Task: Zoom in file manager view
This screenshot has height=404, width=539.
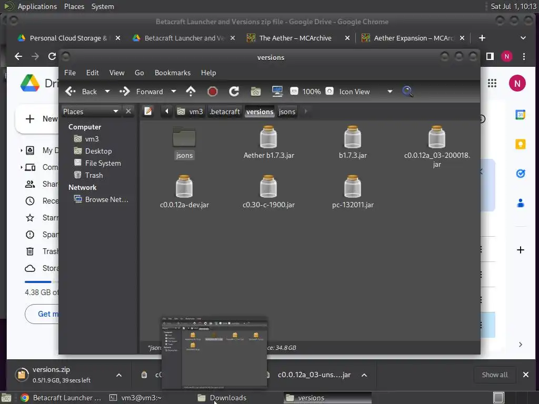Action: coord(330,91)
